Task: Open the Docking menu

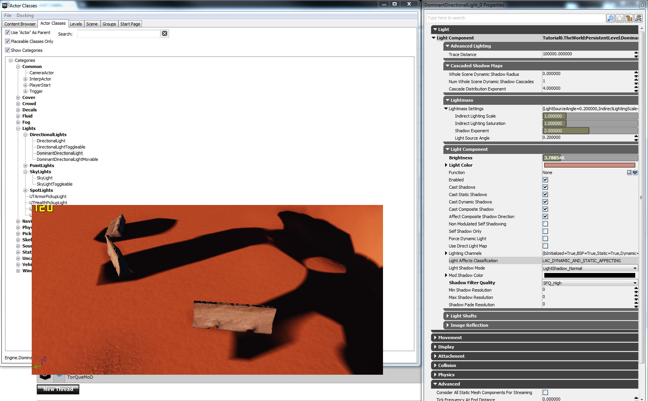Action: click(25, 15)
